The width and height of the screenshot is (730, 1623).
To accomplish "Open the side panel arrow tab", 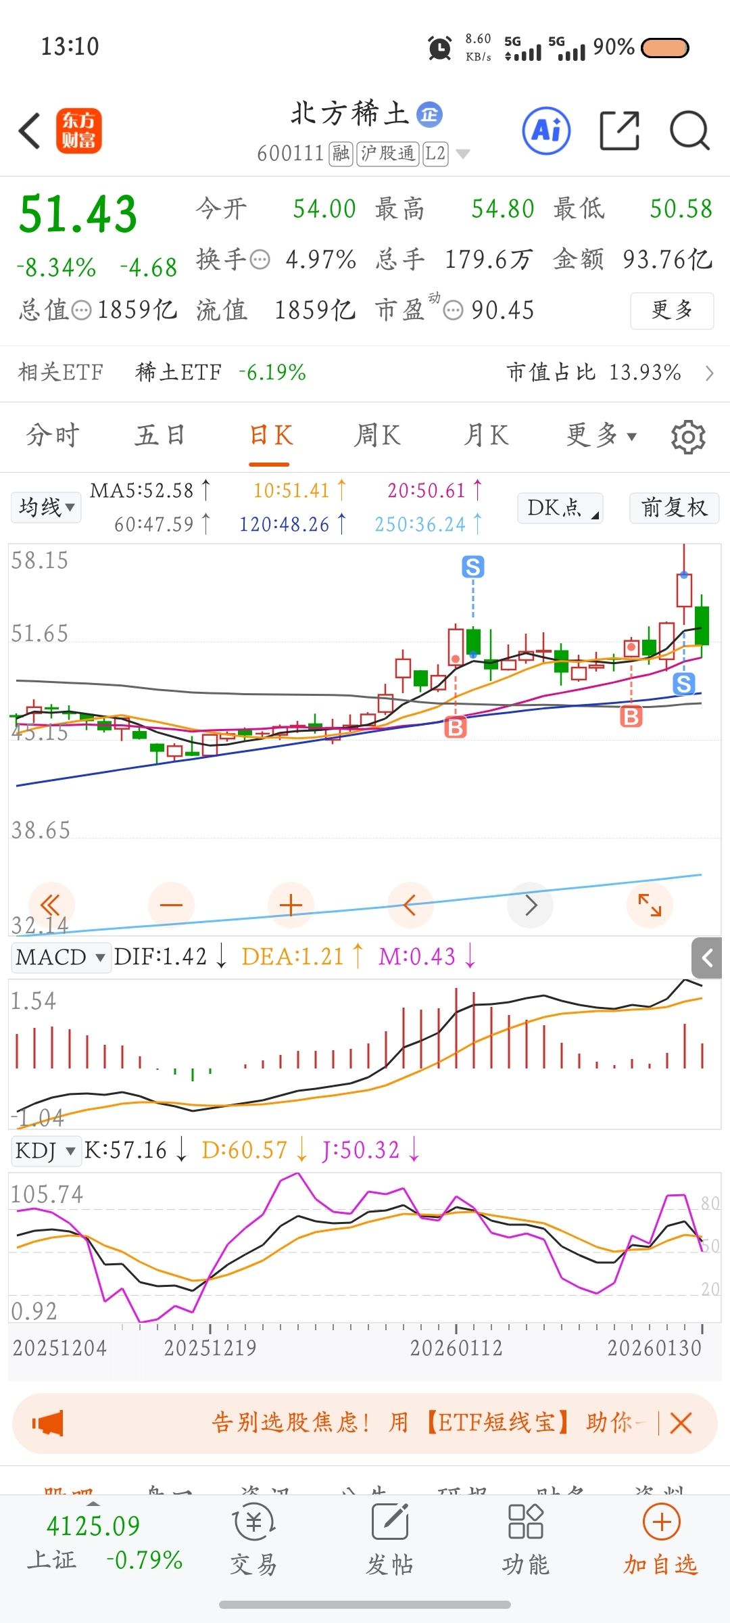I will point(708,958).
